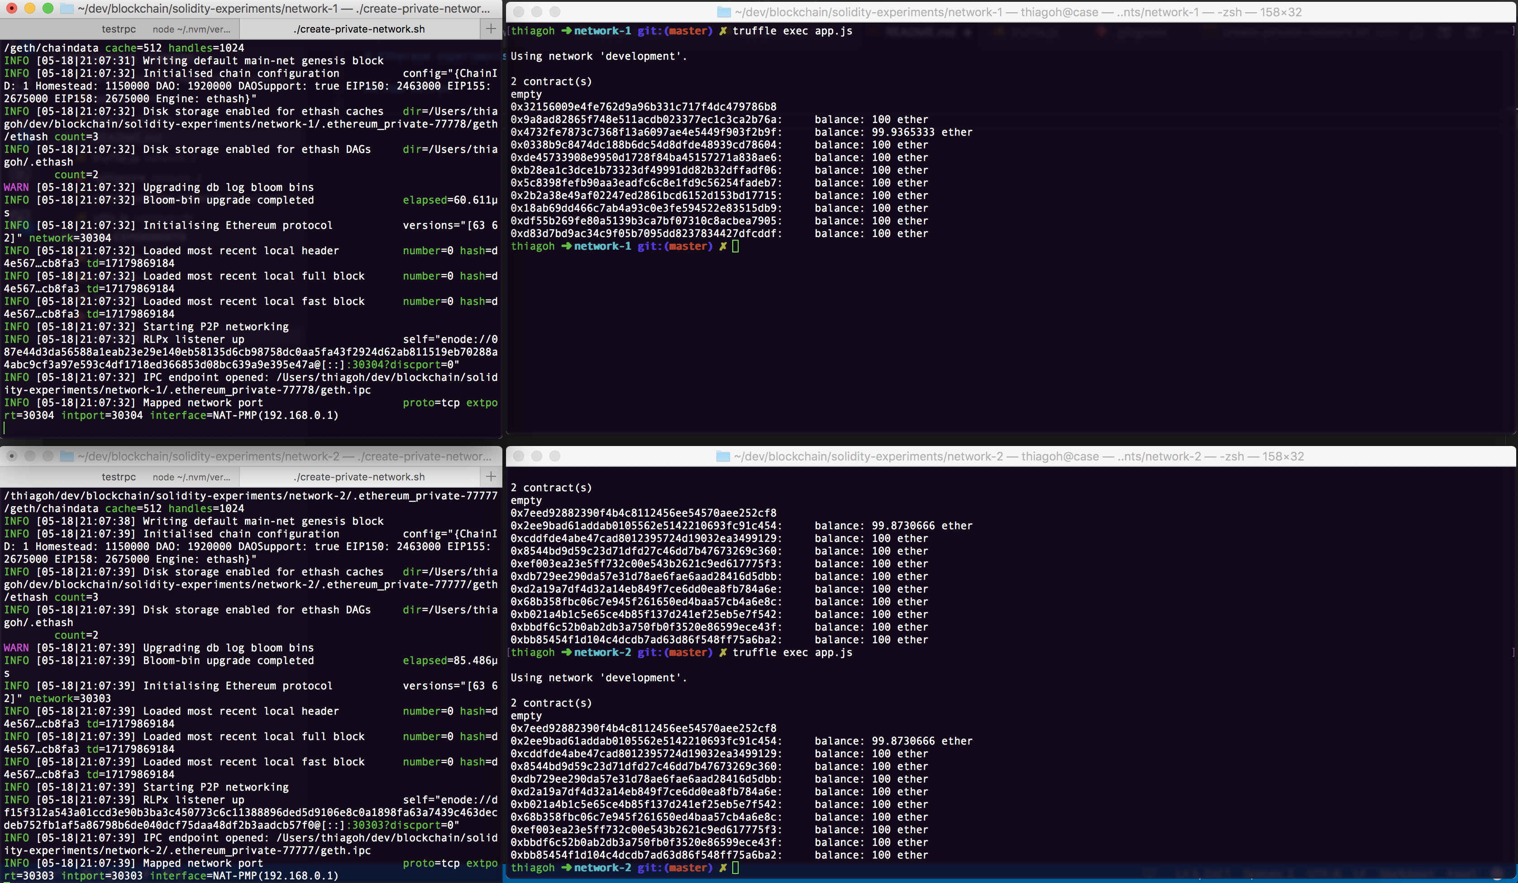Click the title text of network-2 zsh window
1518x883 pixels.
tap(1018, 456)
